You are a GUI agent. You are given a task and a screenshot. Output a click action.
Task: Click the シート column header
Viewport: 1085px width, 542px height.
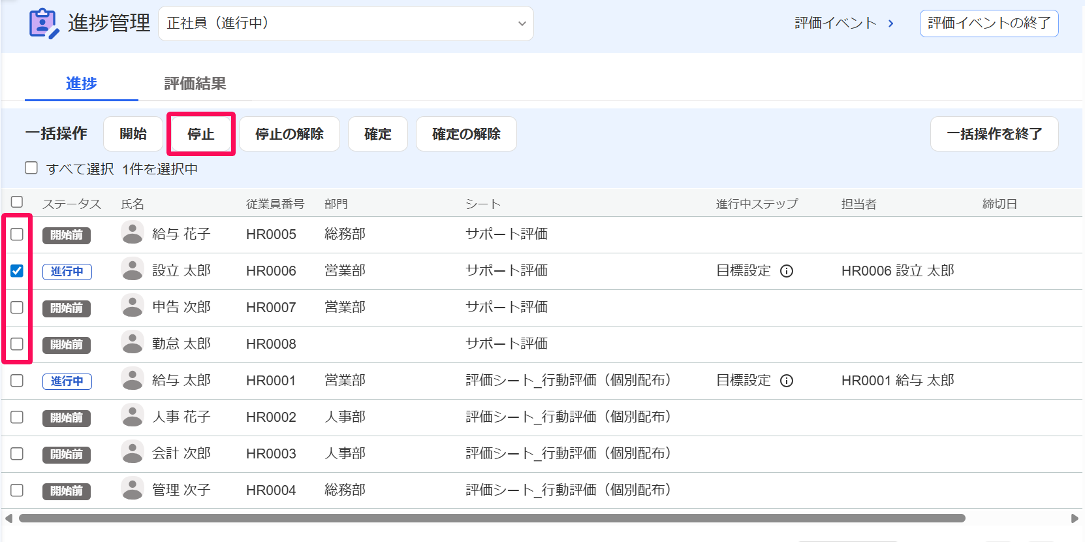point(483,204)
